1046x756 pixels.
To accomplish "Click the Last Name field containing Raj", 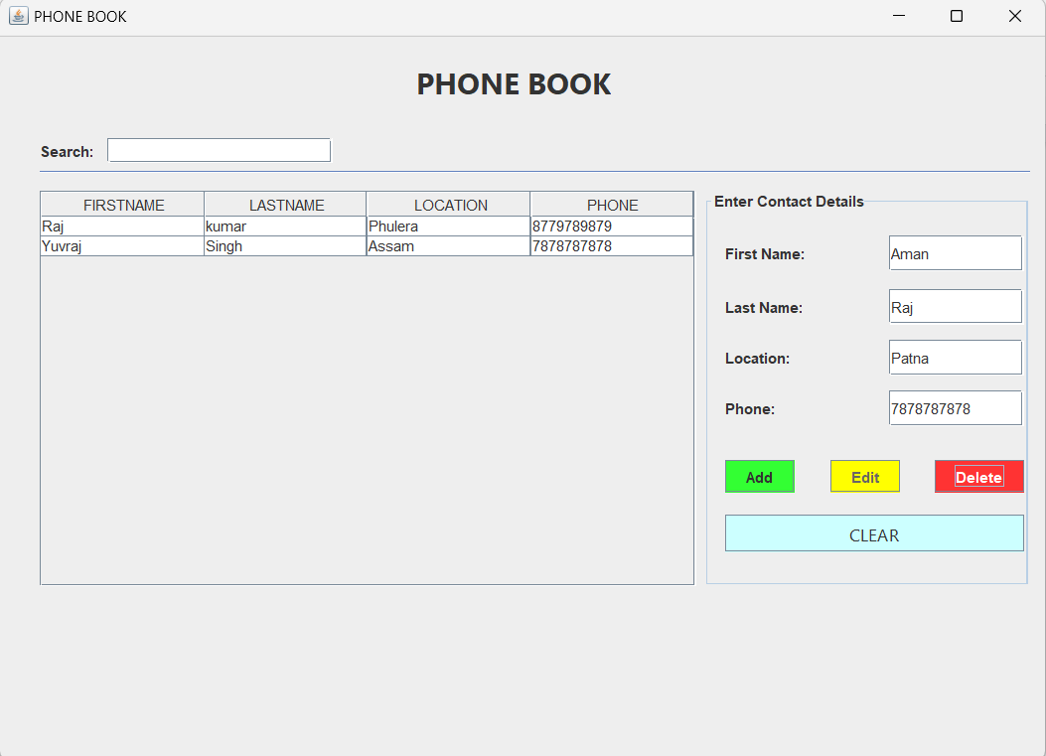I will 955,306.
